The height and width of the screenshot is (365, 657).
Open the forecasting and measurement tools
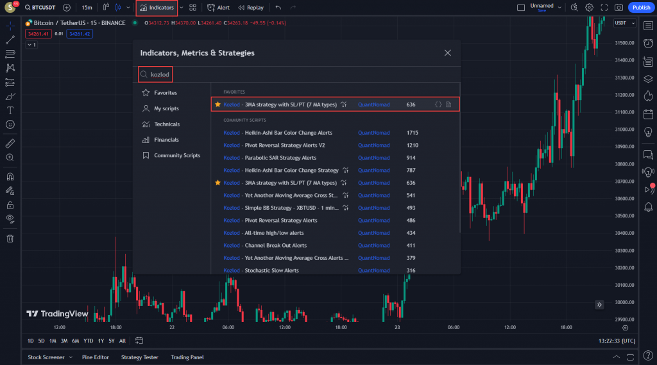[x=10, y=82]
